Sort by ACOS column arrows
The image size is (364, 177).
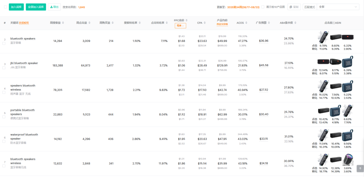tap(246, 23)
